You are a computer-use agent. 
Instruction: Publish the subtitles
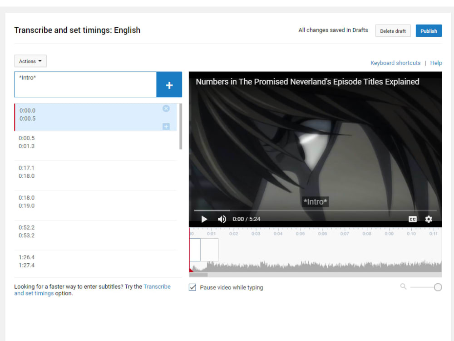coord(429,31)
